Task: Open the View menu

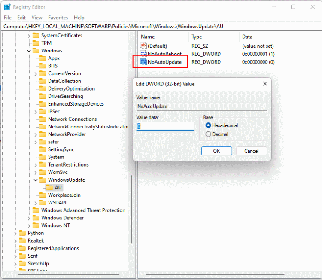Action: (x=37, y=18)
